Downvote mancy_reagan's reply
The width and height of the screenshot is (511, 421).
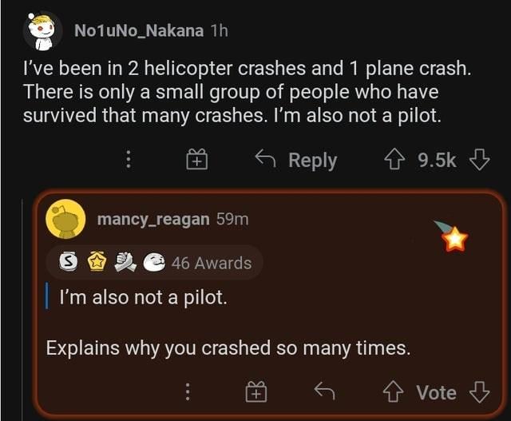tap(479, 392)
